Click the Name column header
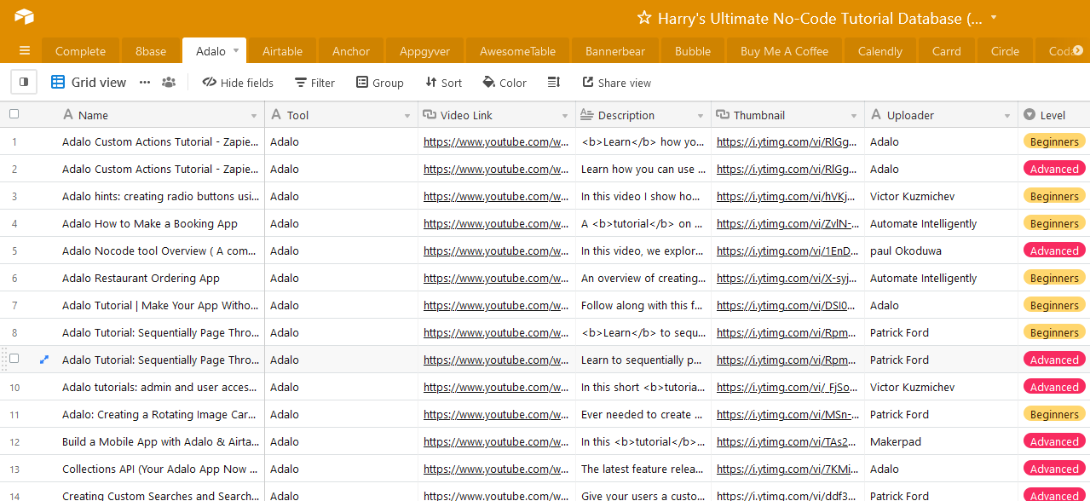Screen dimensions: 1090x501 (160, 115)
